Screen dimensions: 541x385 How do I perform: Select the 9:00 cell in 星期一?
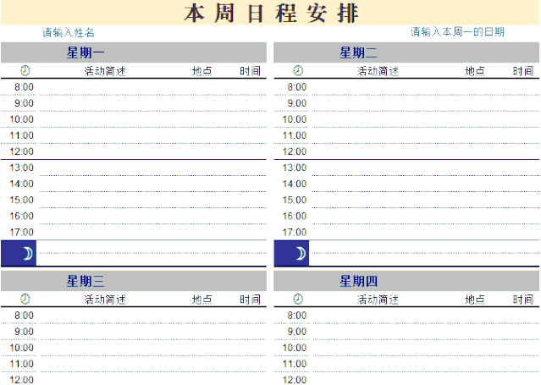coord(24,103)
